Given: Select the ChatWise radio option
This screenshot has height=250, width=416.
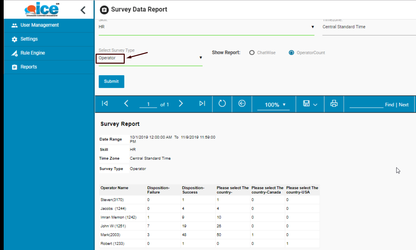Looking at the screenshot, I should (252, 53).
